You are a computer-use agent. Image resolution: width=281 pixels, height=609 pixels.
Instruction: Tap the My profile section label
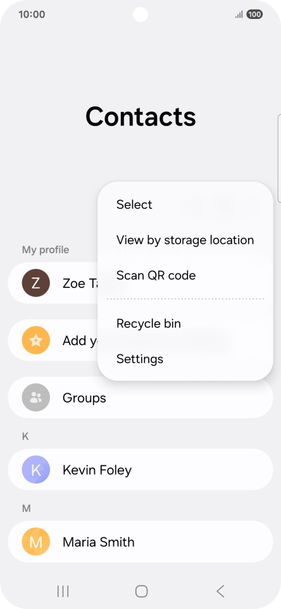tap(46, 249)
